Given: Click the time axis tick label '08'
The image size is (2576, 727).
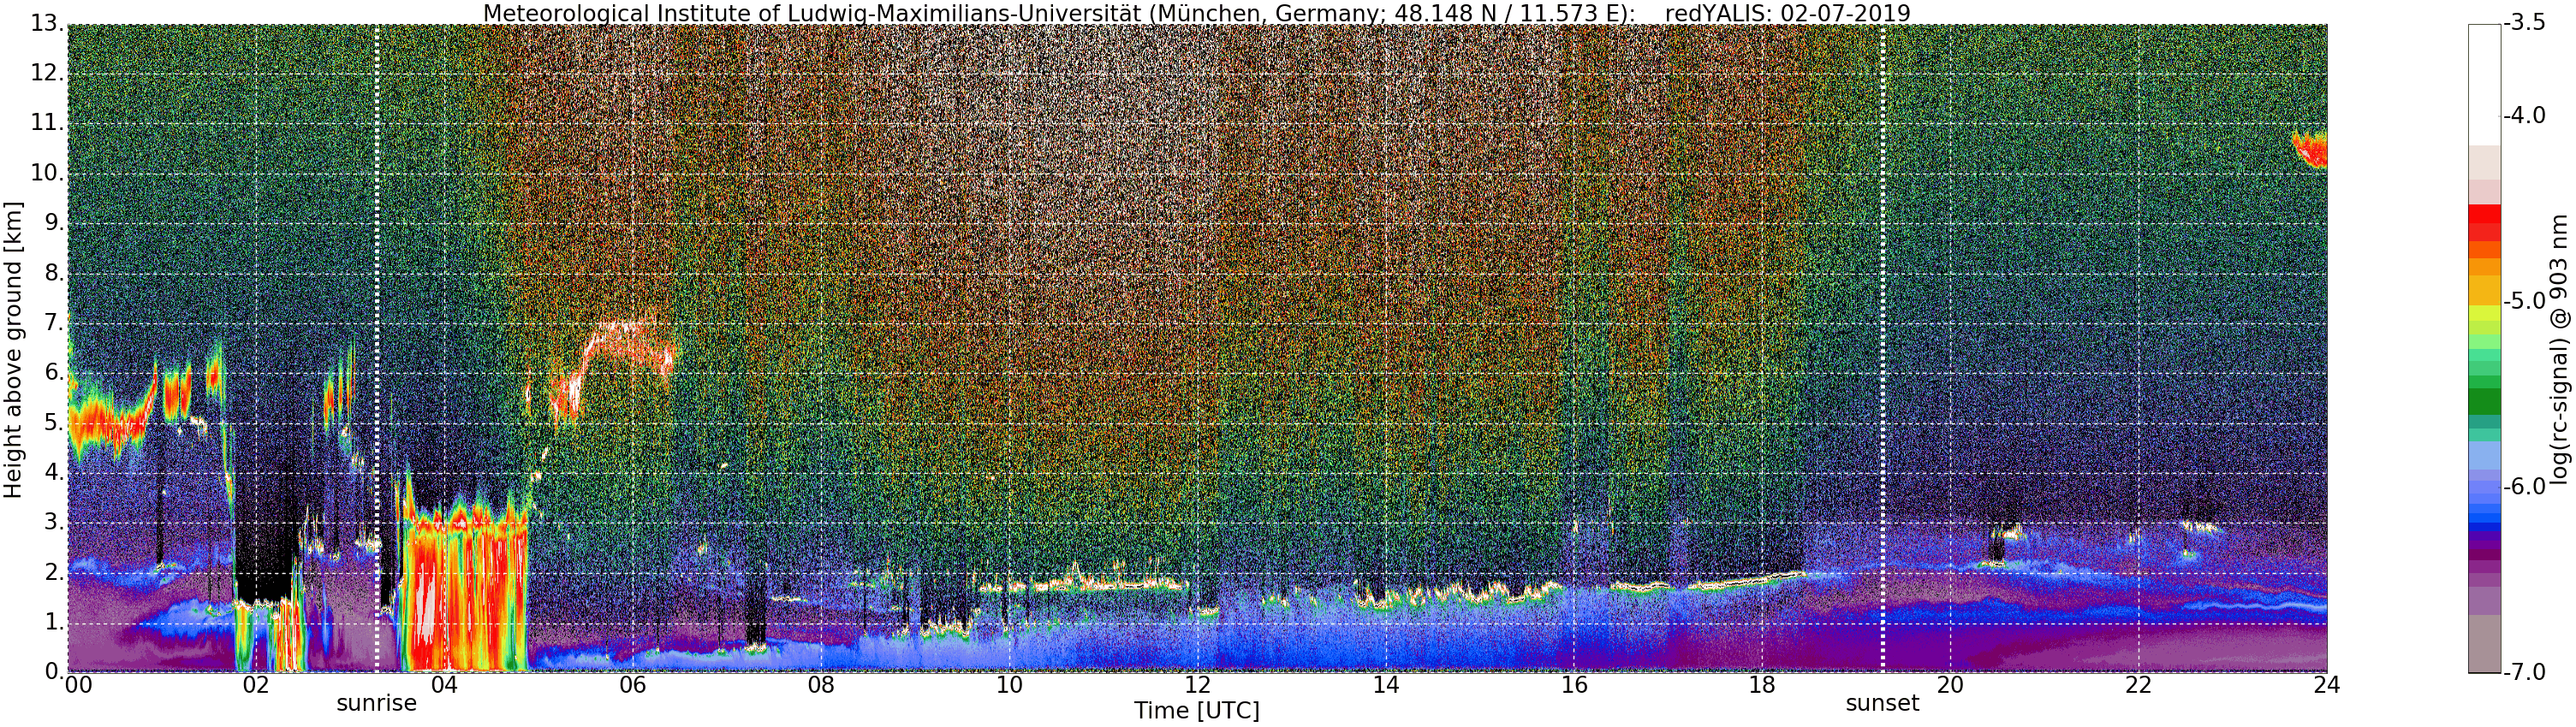Looking at the screenshot, I should click(821, 685).
